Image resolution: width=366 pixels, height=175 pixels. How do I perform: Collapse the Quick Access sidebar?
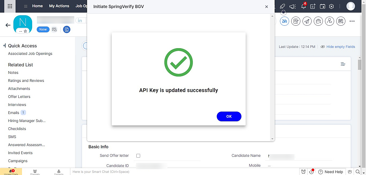pyautogui.click(x=4, y=46)
